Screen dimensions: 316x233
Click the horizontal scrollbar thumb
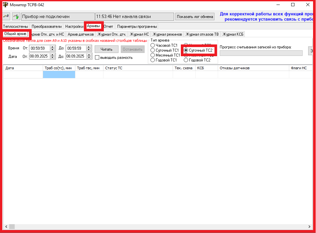[12, 226]
